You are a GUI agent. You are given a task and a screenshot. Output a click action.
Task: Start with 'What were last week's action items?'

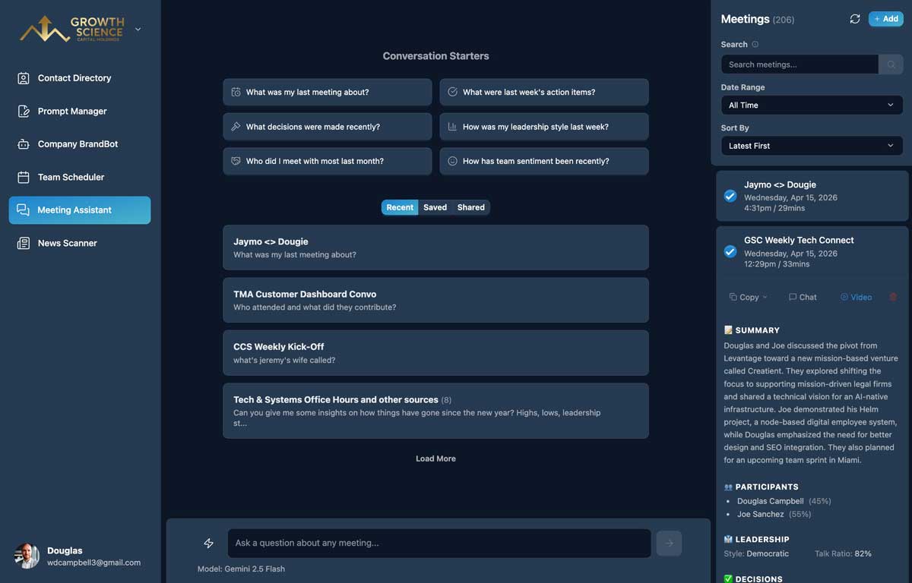[544, 92]
